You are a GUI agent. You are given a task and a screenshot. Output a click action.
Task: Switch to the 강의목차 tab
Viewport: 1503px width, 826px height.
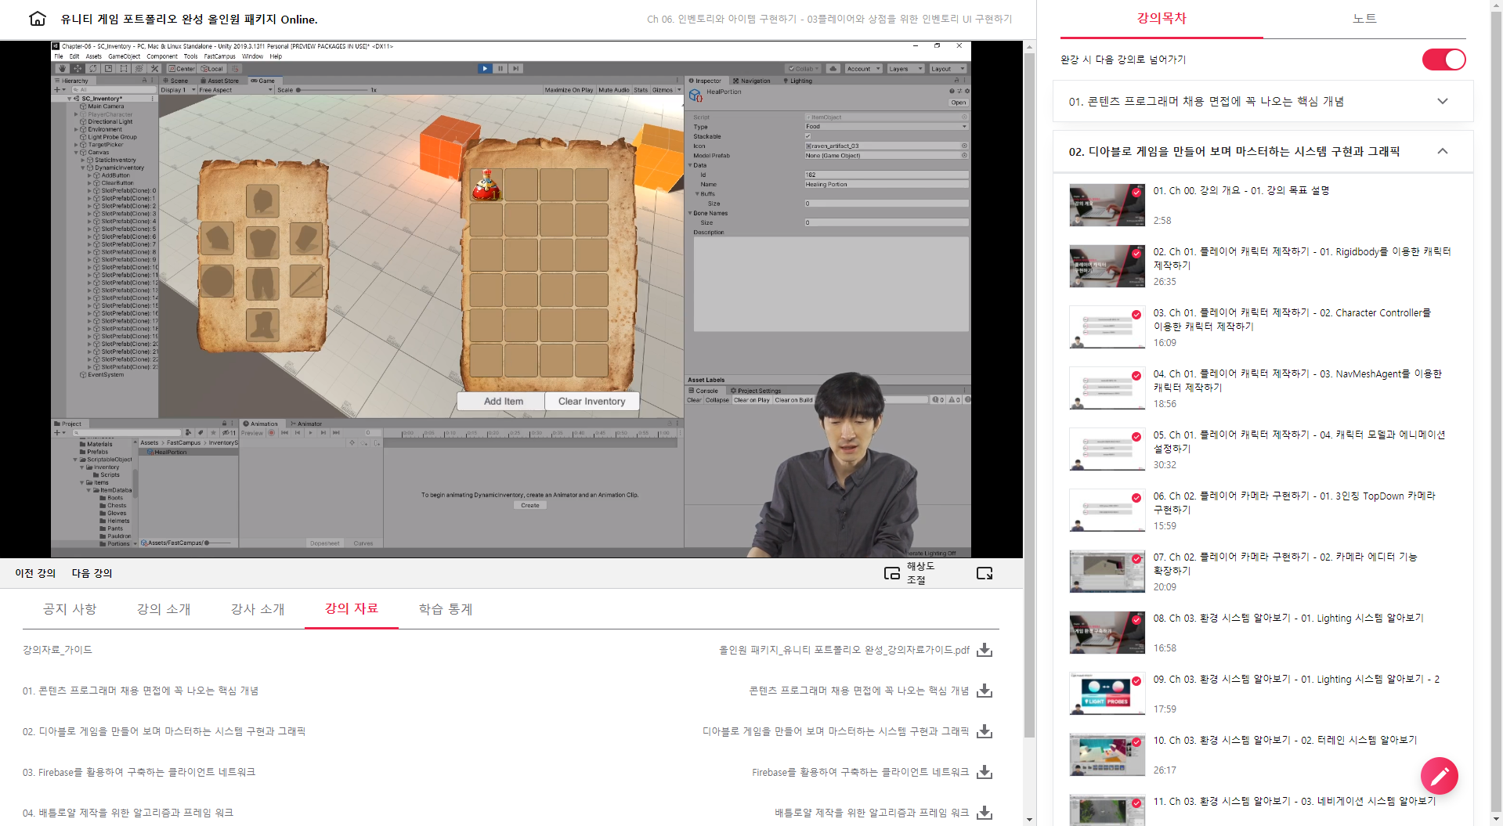[1162, 19]
